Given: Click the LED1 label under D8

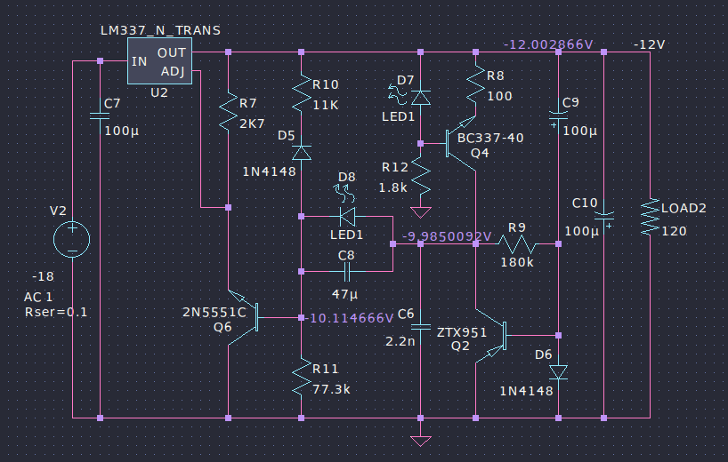Looking at the screenshot, I should 346,235.
